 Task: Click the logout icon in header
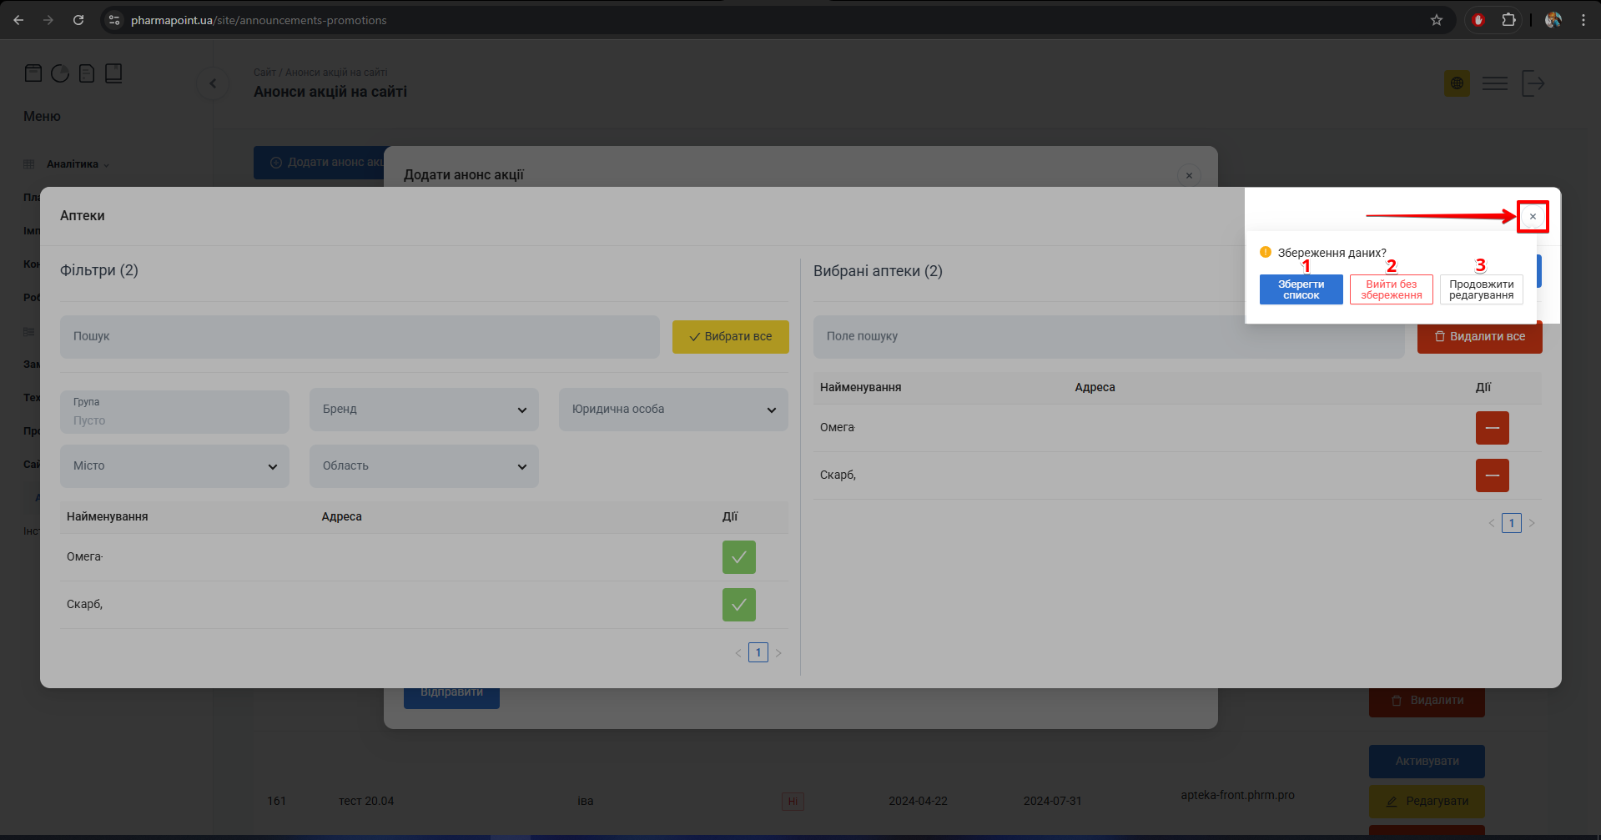pyautogui.click(x=1533, y=83)
